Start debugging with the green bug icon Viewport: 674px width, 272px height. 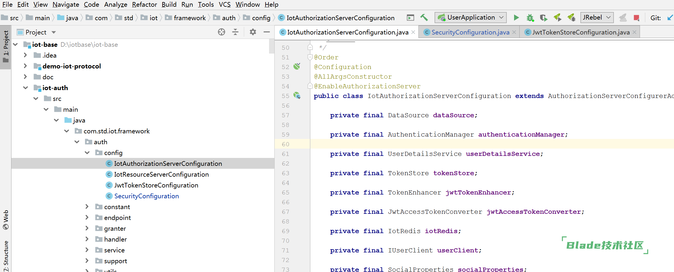(x=530, y=18)
